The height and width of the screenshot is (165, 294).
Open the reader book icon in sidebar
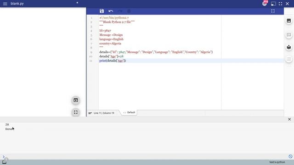(x=289, y=47)
